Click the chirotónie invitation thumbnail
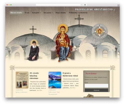The image size is (125, 105). pos(22,80)
